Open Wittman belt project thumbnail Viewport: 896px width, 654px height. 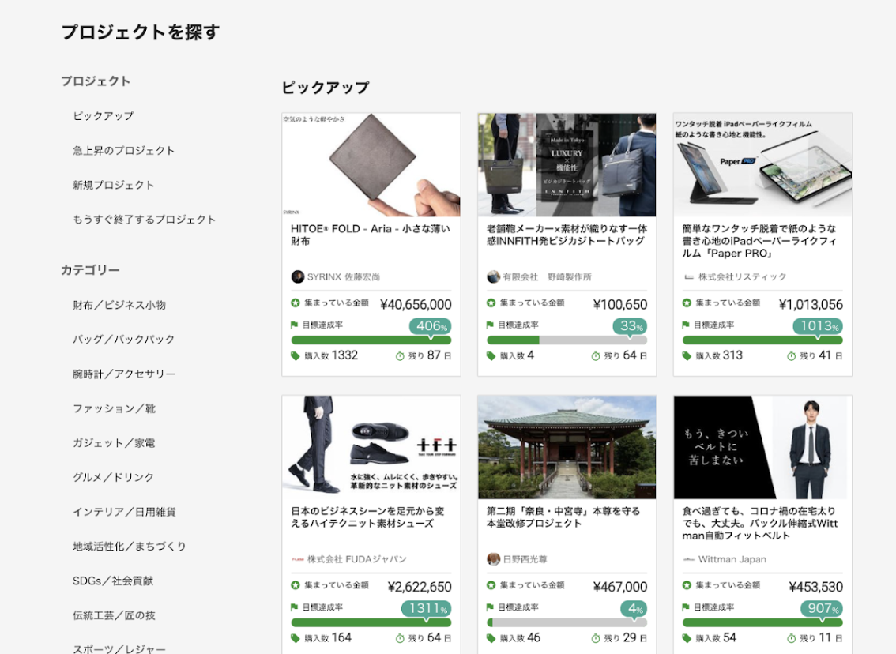pyautogui.click(x=762, y=447)
